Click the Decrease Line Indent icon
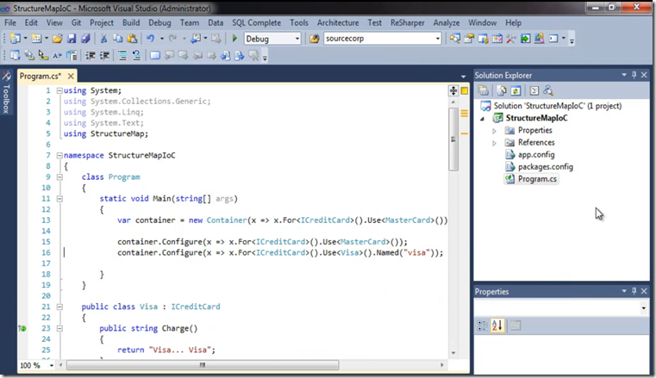Screen dimensions: 656x378 pos(91,55)
